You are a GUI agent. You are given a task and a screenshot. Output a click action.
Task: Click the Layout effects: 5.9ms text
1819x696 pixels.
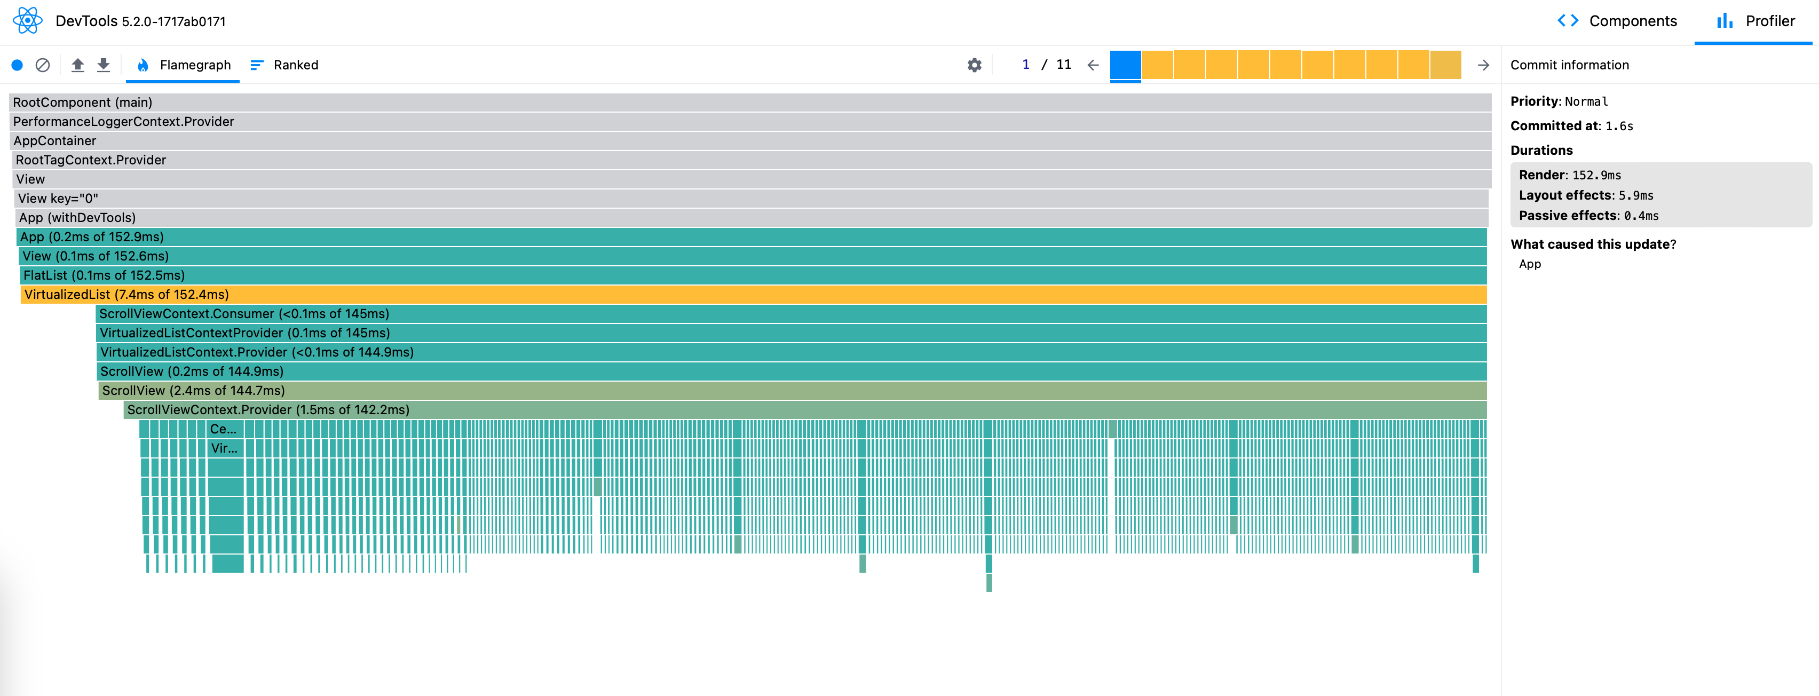[x=1586, y=195]
